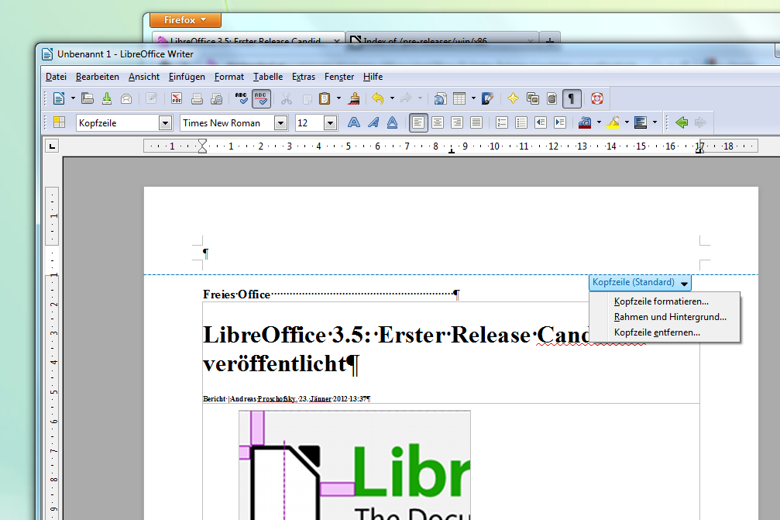Click the green back navigation arrow
This screenshot has width=780, height=520.
coord(682,122)
